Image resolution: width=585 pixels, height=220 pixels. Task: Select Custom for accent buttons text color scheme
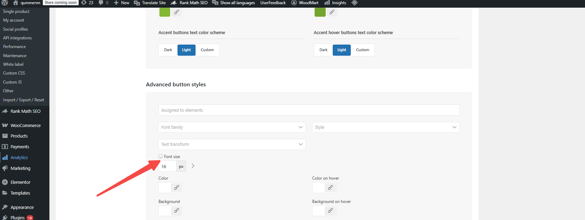207,50
